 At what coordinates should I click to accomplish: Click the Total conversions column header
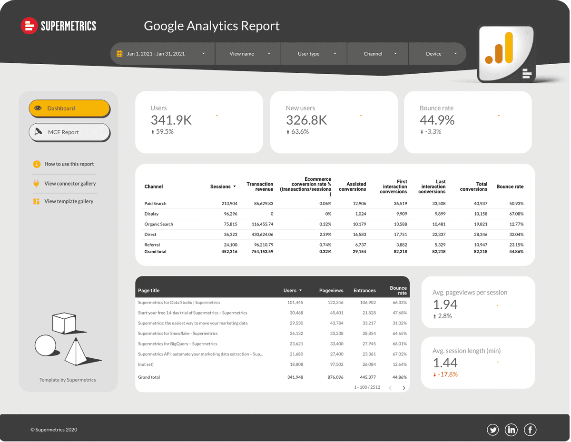coord(473,187)
